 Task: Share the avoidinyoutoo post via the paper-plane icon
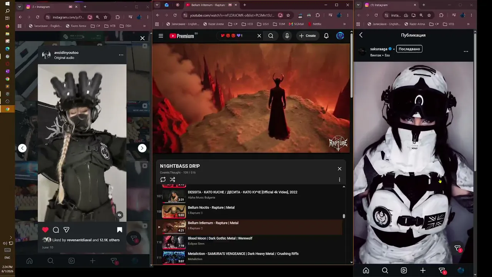(x=66, y=230)
